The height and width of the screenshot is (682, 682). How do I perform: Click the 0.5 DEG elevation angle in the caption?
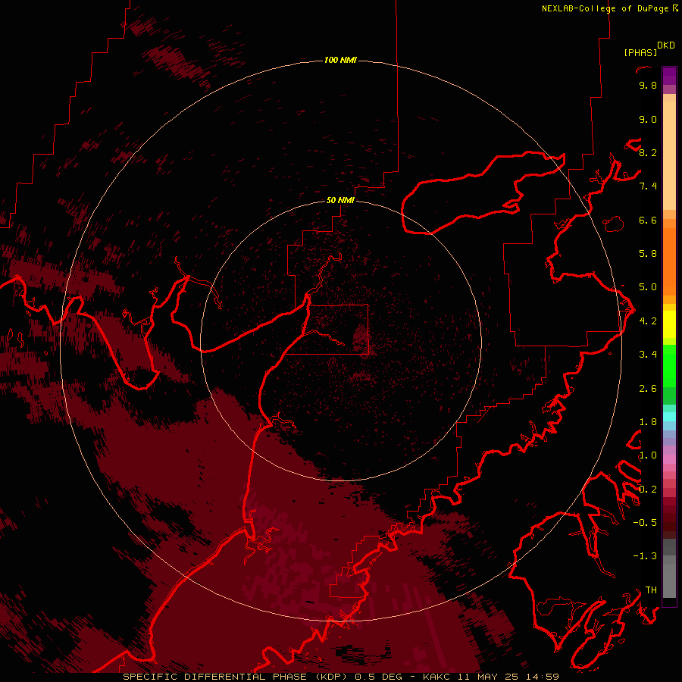pos(377,677)
